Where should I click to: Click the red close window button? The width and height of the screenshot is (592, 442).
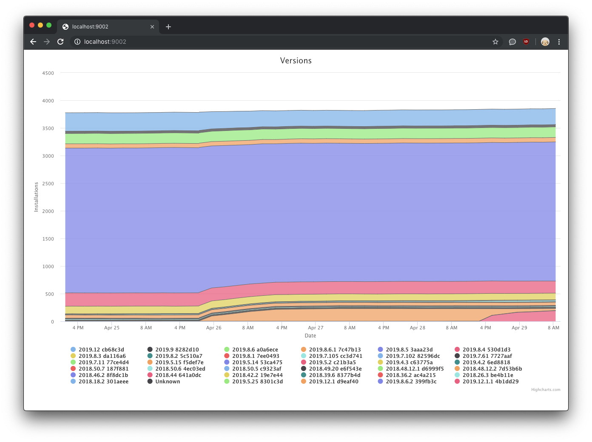pos(32,25)
